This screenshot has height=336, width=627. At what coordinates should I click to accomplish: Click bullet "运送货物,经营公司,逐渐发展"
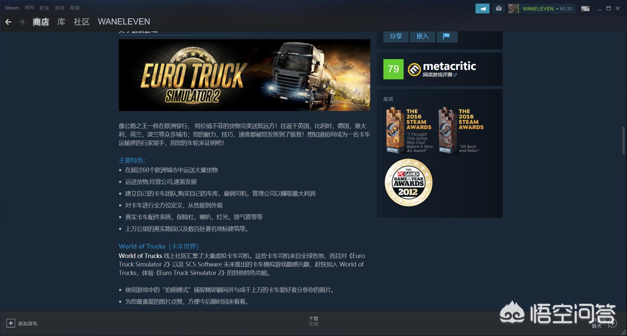161,182
